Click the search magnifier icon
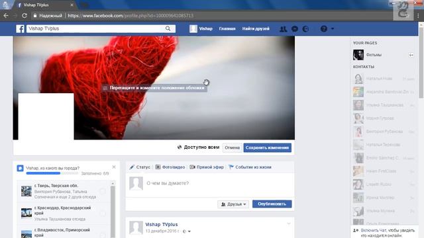 168,28
